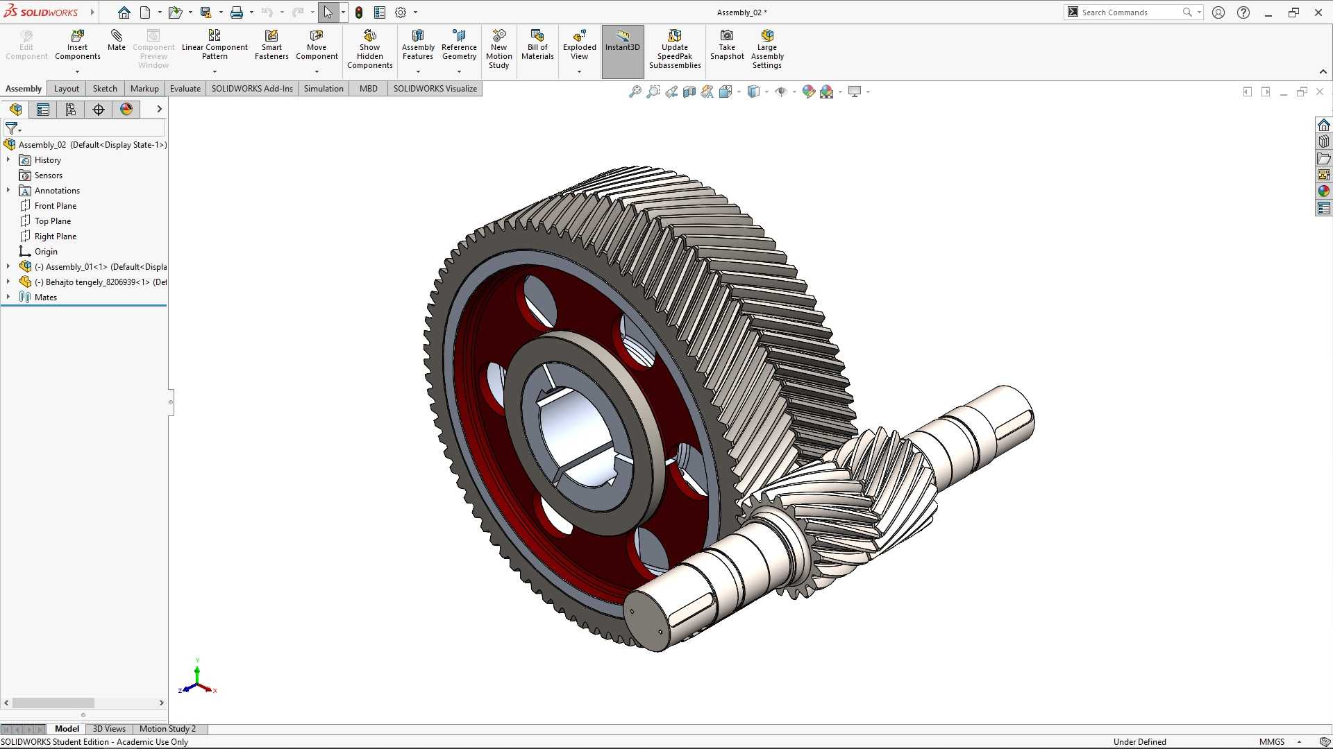Open the Simulation tab
Screen dimensions: 1333x749
coord(324,89)
